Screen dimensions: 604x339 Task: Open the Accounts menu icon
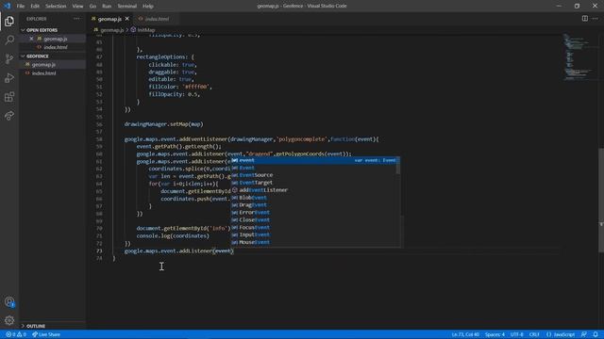[9, 302]
